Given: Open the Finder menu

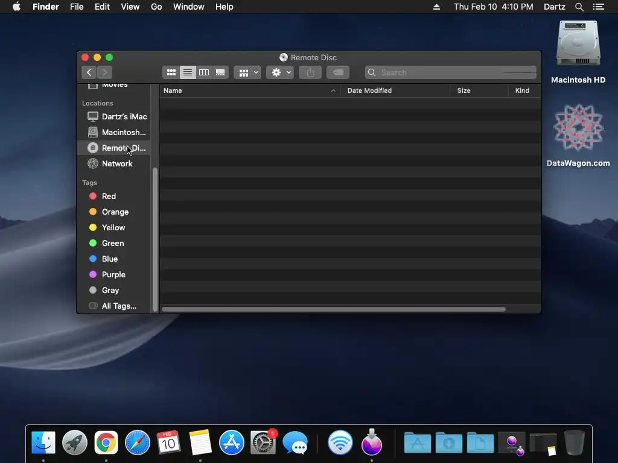Looking at the screenshot, I should click(46, 7).
